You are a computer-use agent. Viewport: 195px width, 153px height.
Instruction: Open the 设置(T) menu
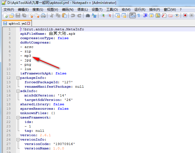pos(97,10)
